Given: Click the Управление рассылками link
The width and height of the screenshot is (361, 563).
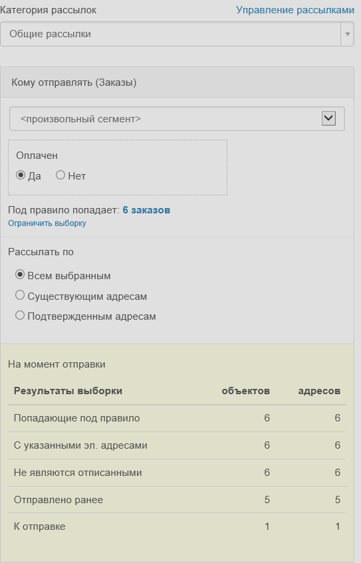Looking at the screenshot, I should click(x=295, y=10).
